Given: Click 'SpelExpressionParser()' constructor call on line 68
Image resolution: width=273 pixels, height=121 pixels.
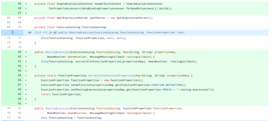Looking at the screenshot, I should pyautogui.click(x=134, y=18).
